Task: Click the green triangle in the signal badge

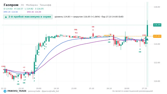Action: 6,17
